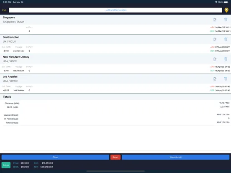The height and width of the screenshot is (173, 231).
Task: Delete the New York/New Jersey entry
Action: [x=226, y=59]
